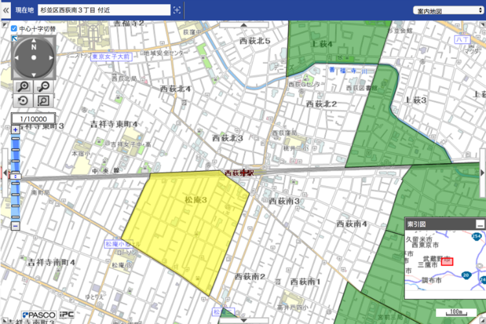Click the zoom-in magnifier icon
The height and width of the screenshot is (324, 486).
(23, 87)
